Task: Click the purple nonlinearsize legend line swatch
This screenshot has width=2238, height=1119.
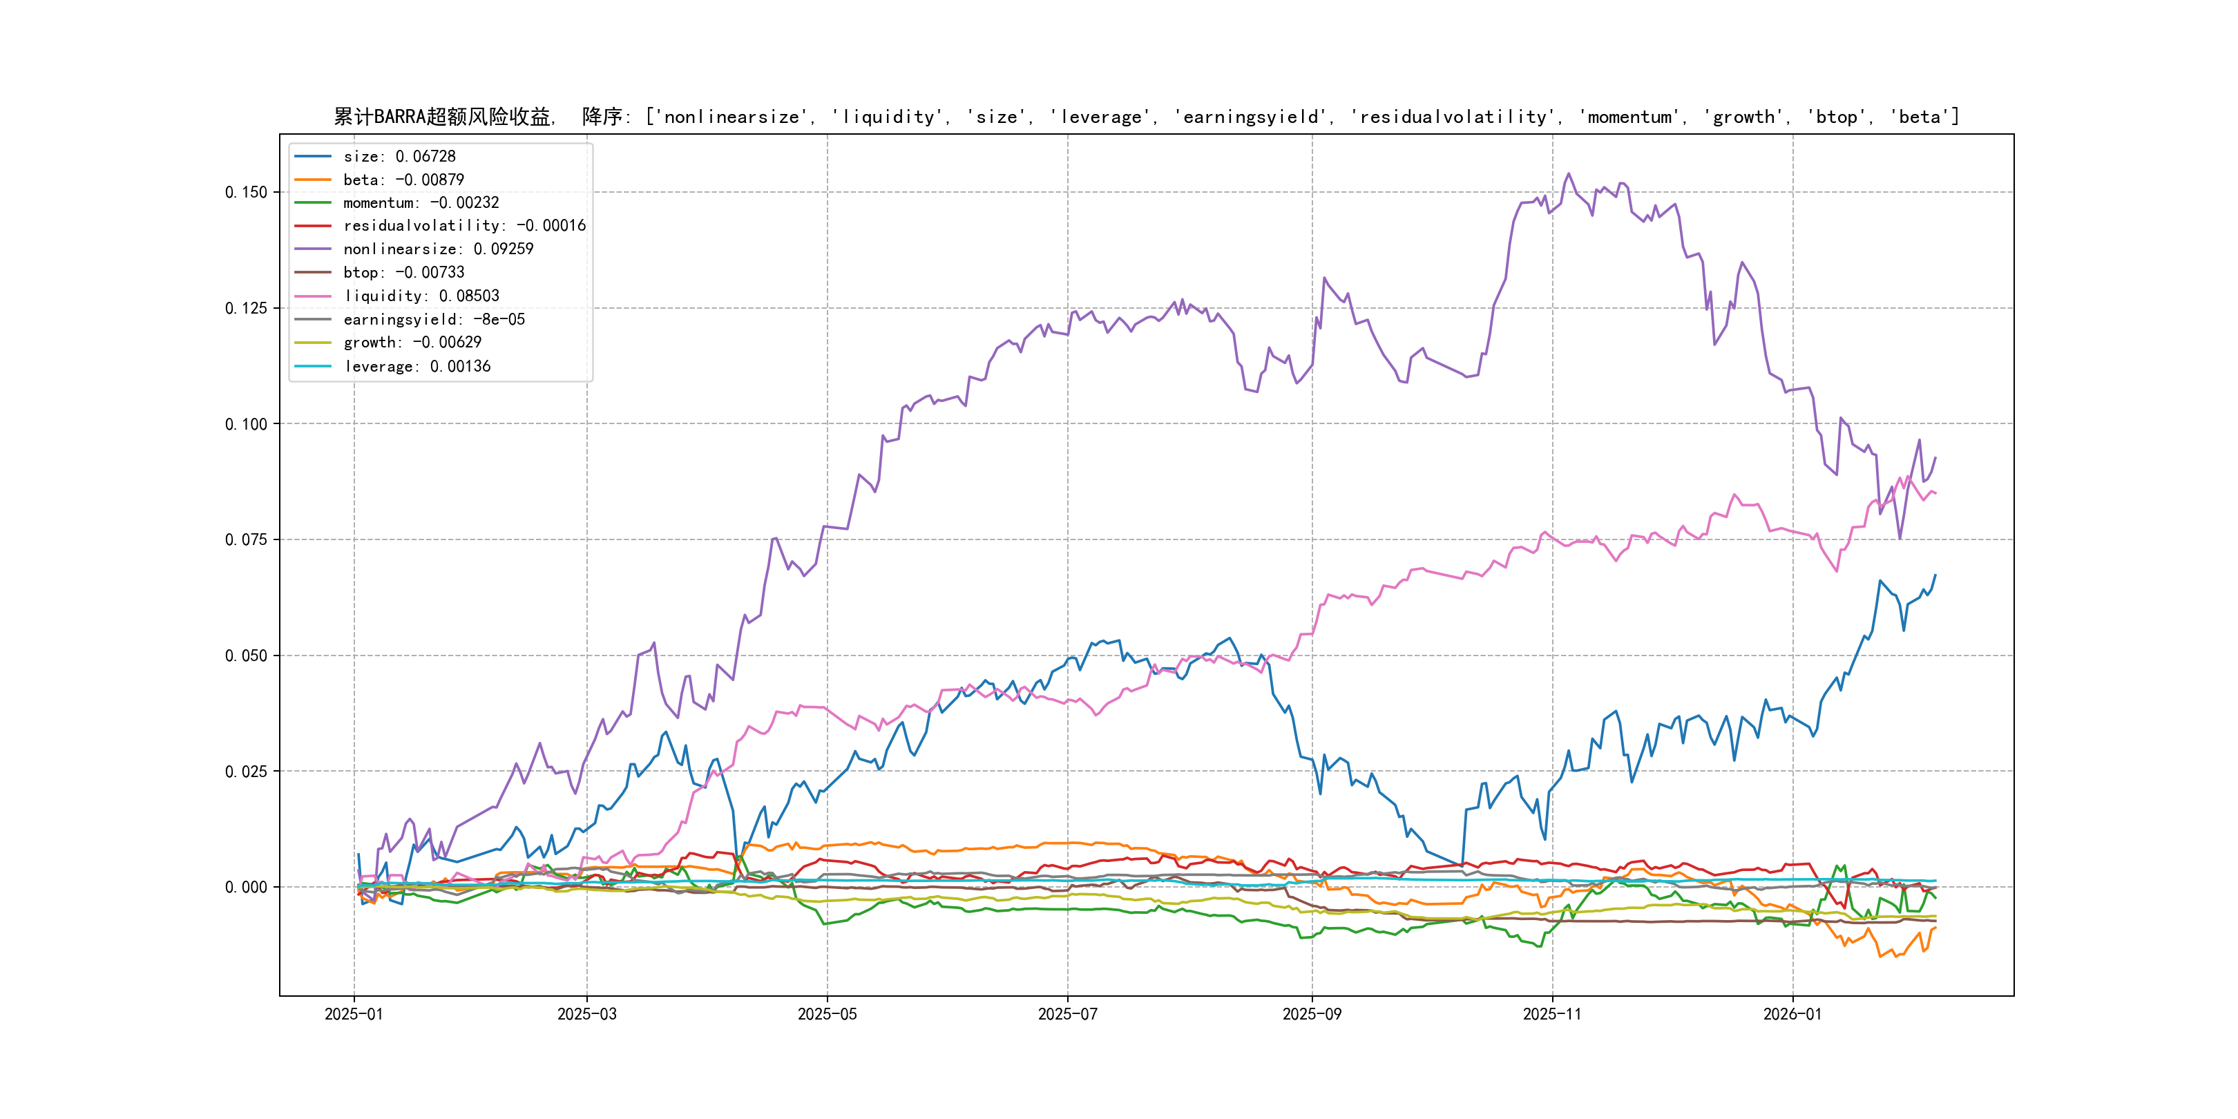Action: pyautogui.click(x=313, y=249)
